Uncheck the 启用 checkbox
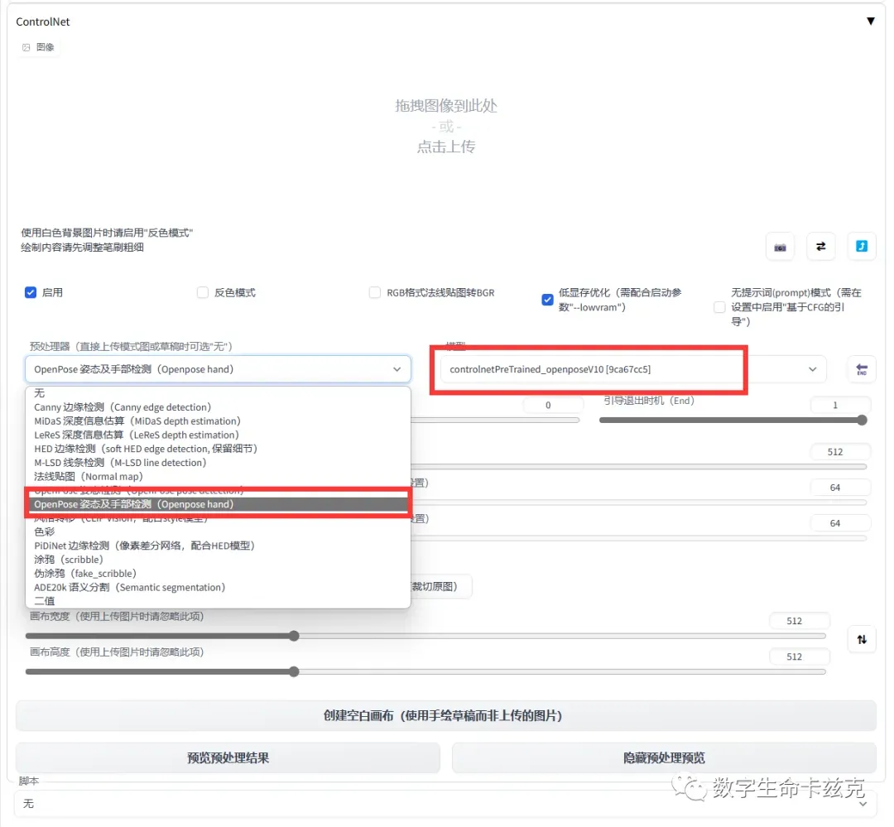This screenshot has width=894, height=827. 31,292
